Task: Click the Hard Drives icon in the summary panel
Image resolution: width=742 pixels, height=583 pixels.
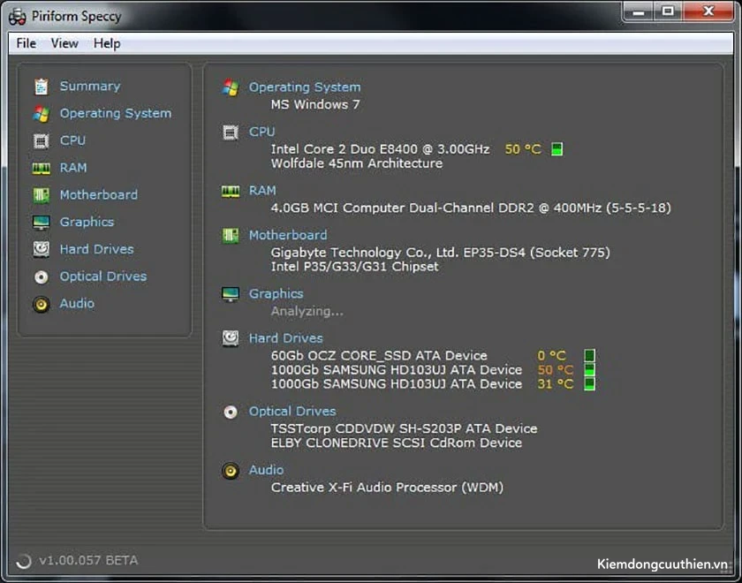Action: pyautogui.click(x=231, y=339)
